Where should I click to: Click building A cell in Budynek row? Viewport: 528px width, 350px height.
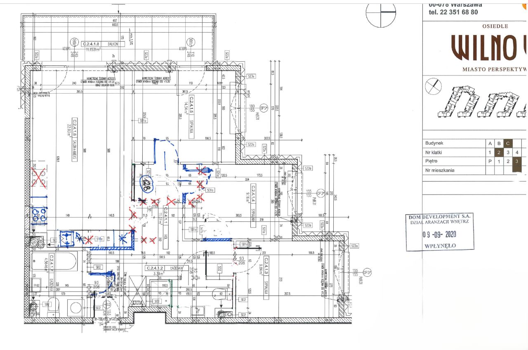pyautogui.click(x=490, y=143)
